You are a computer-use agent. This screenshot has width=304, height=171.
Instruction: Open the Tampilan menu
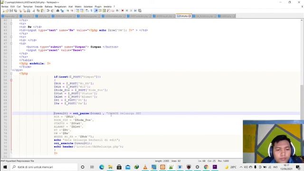coord(28,7)
